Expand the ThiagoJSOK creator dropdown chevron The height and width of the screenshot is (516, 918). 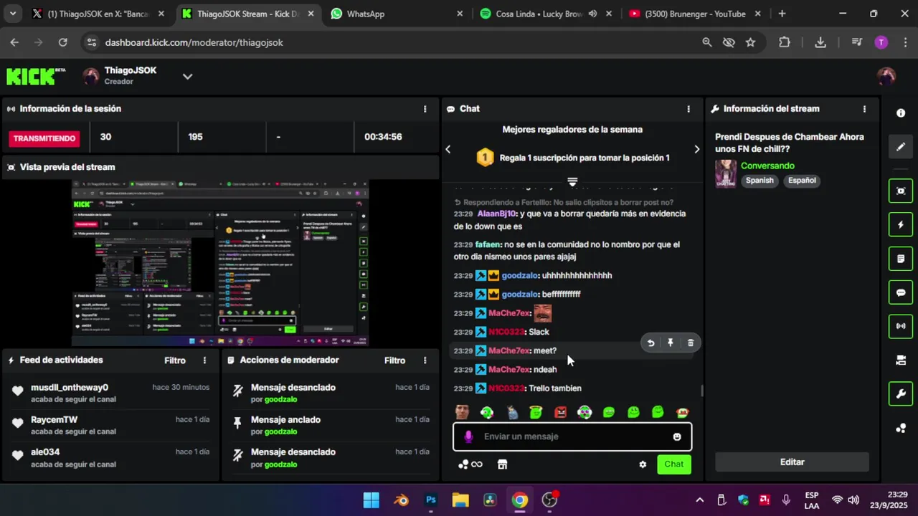point(187,76)
